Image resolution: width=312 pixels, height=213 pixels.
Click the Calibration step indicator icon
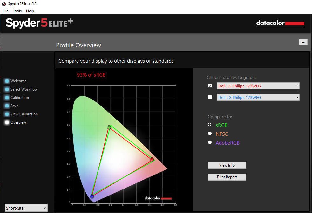click(7, 98)
